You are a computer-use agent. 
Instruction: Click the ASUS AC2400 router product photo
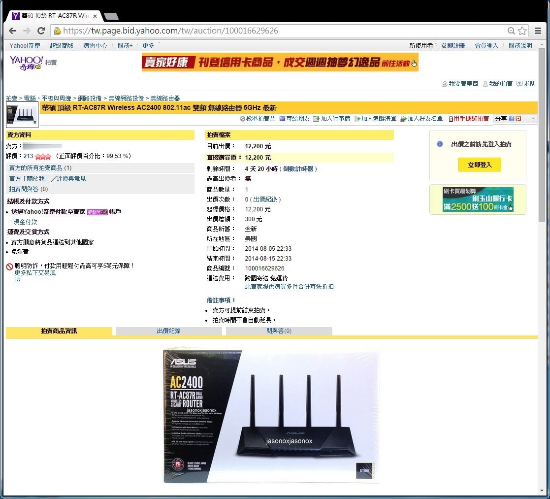[271, 417]
